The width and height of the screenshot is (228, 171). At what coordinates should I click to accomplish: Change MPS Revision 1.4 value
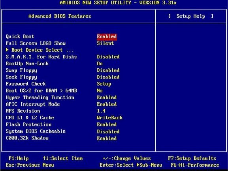pos(101,111)
